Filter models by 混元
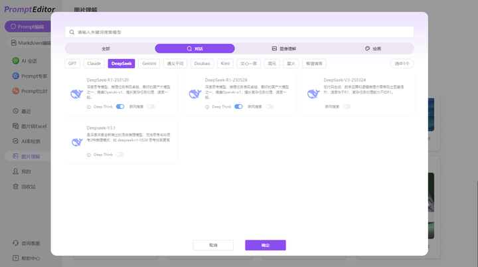This screenshot has height=267, width=478. [x=272, y=64]
